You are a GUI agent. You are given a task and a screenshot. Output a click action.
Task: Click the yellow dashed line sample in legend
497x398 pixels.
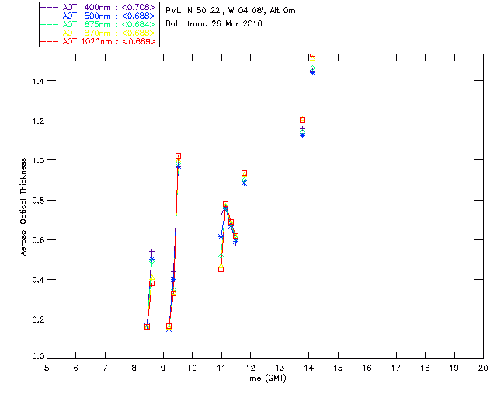[x=50, y=33]
